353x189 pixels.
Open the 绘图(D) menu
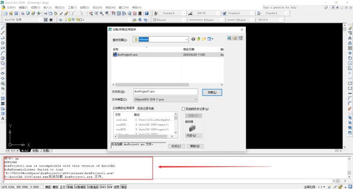pyautogui.click(x=84, y=7)
